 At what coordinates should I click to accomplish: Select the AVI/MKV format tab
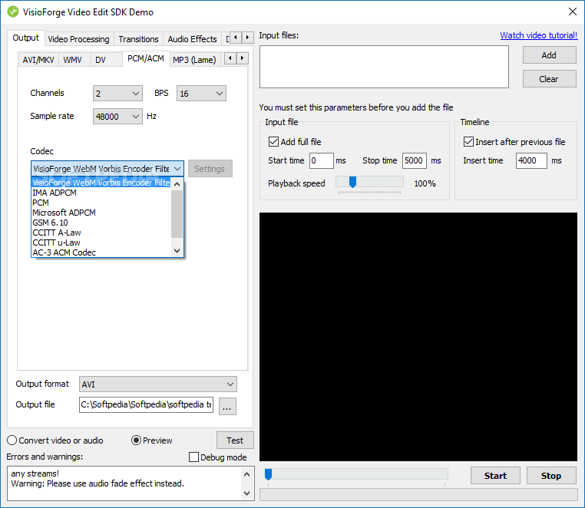(38, 60)
